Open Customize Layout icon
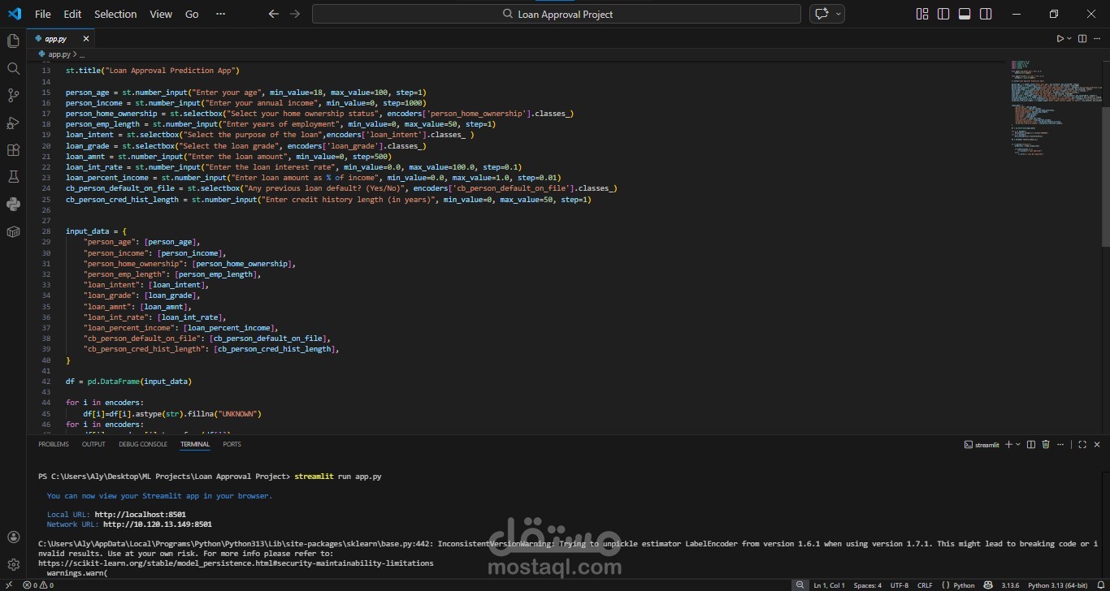Screen dimensions: 1110x591 [x=922, y=14]
